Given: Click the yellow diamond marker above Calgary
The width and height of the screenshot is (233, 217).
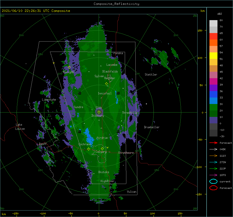Looking at the screenshot, I should click(102, 149).
